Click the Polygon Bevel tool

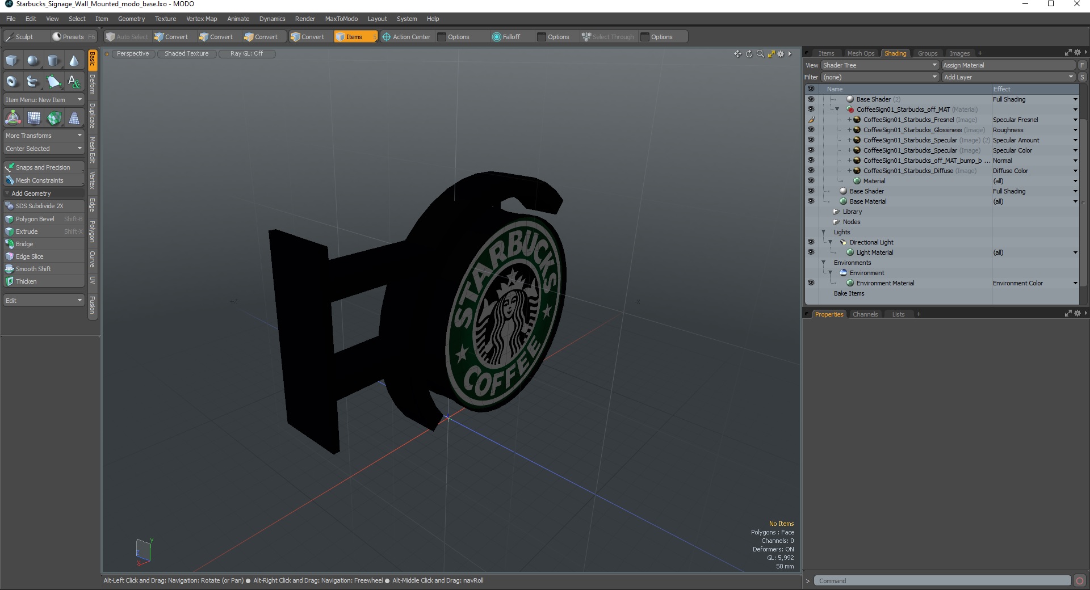pyautogui.click(x=44, y=219)
